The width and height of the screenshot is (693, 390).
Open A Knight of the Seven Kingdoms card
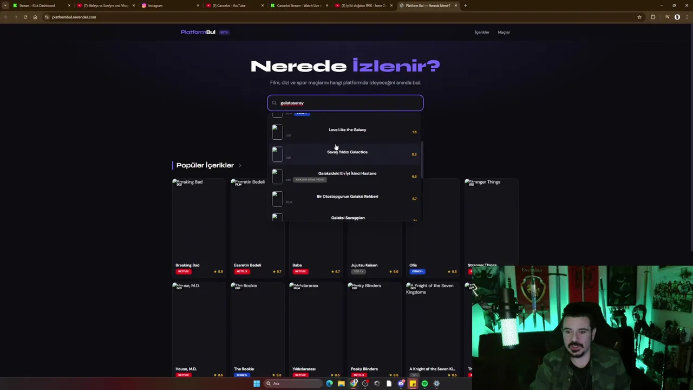(x=433, y=330)
